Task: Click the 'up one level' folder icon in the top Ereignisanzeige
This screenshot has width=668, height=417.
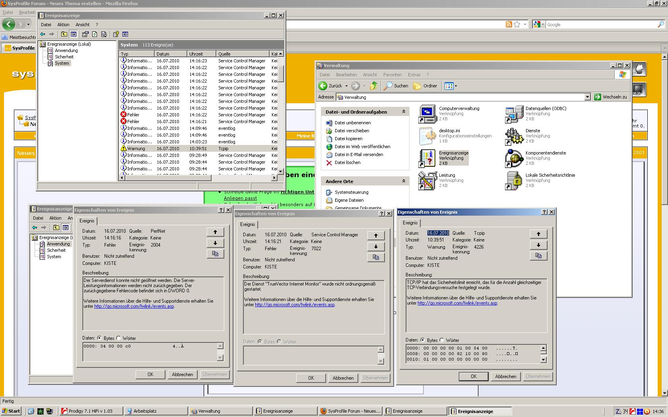Action: click(x=64, y=34)
